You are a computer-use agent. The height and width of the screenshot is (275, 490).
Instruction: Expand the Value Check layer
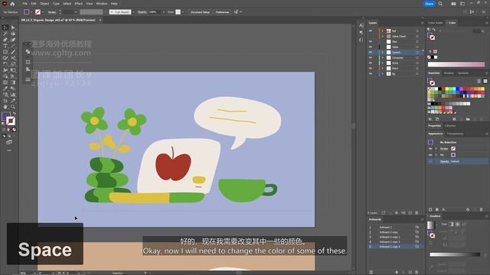pos(382,36)
